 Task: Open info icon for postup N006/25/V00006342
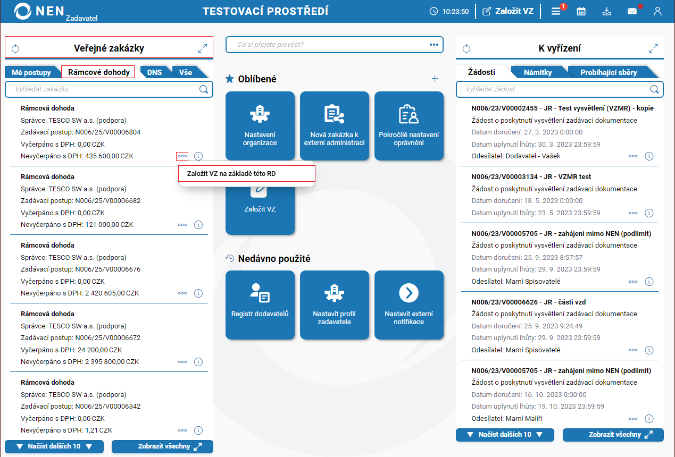pyautogui.click(x=198, y=430)
